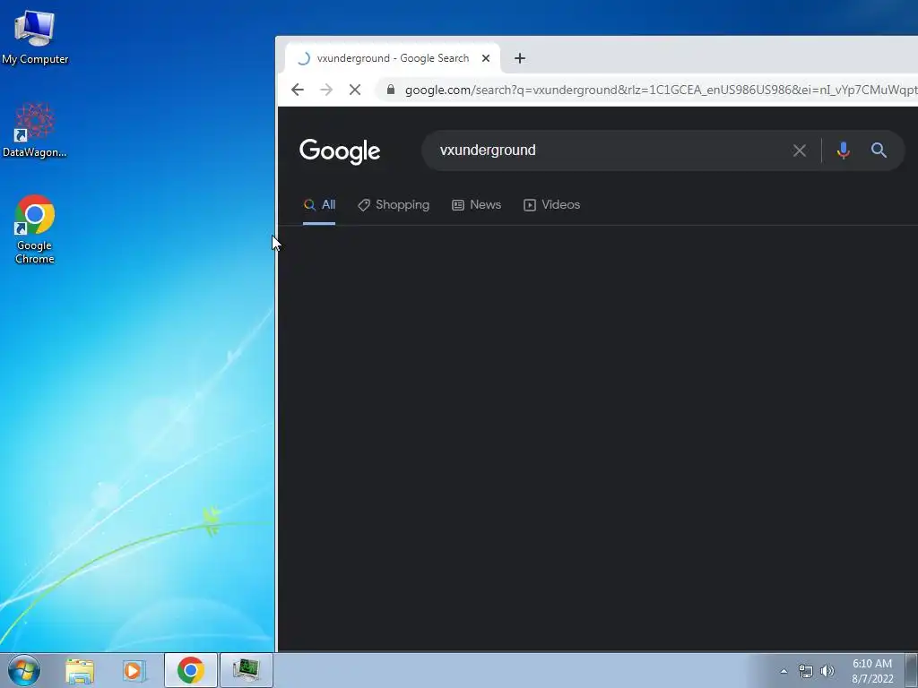Open network status tray icon

[x=806, y=671]
